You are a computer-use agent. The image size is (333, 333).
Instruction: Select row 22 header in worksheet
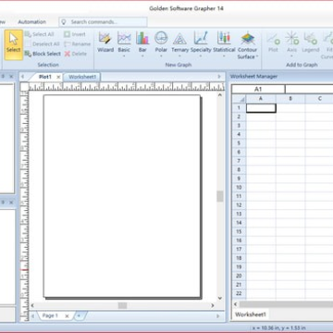click(239, 293)
